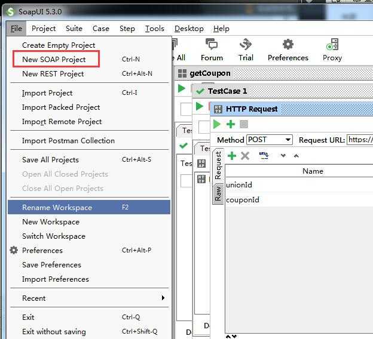The image size is (373, 339).
Task: Click the TestCase 1 window title
Action: click(227, 91)
